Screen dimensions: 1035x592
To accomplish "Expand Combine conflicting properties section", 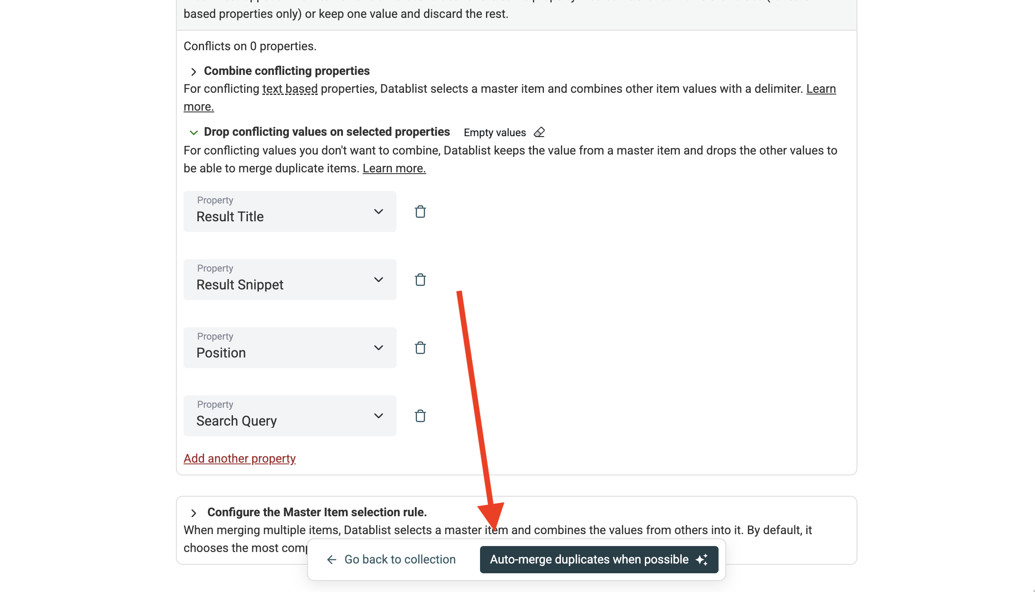I will pos(194,71).
